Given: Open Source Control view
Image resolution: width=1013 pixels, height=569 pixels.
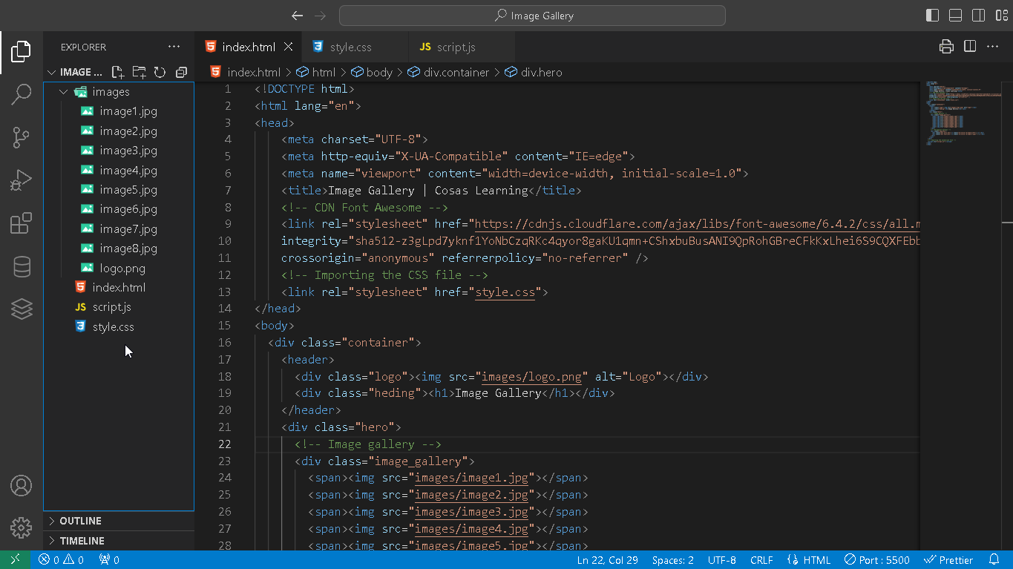Looking at the screenshot, I should (22, 137).
